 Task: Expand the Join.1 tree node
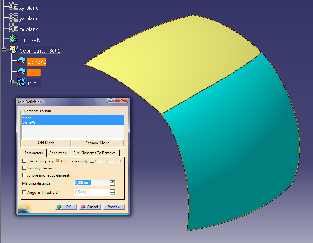(12, 82)
